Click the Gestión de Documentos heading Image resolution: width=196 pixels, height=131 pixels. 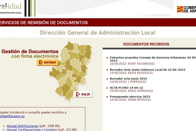tap(30, 52)
